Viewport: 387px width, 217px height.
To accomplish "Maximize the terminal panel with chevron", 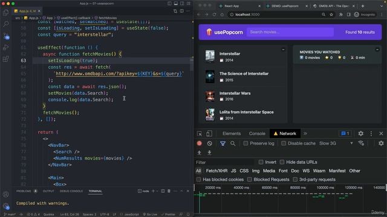I will pos(181,191).
